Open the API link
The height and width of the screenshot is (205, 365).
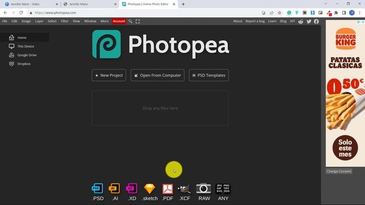click(x=292, y=21)
